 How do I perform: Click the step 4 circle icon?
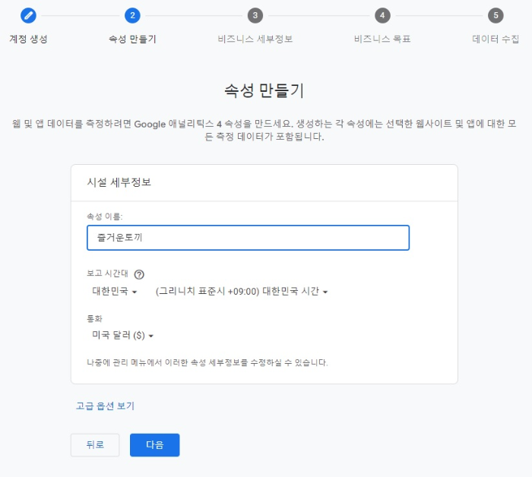[x=382, y=16]
